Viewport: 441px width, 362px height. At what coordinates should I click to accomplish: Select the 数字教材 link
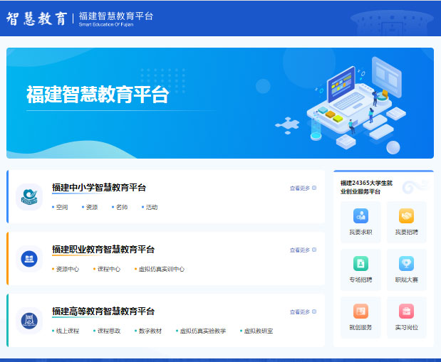150,331
